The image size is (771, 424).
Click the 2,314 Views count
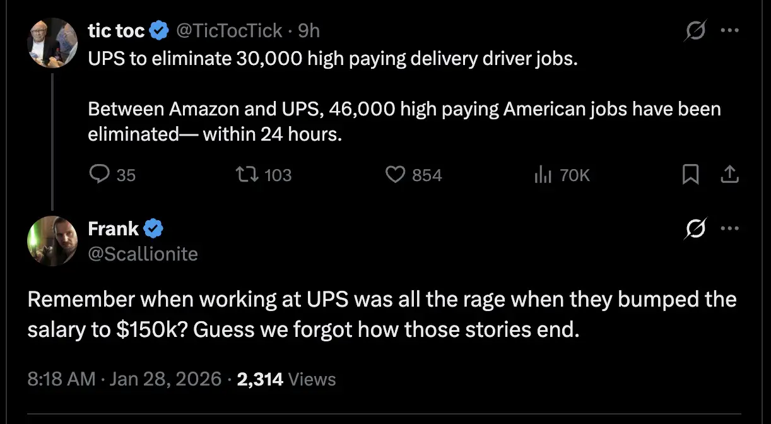point(286,379)
